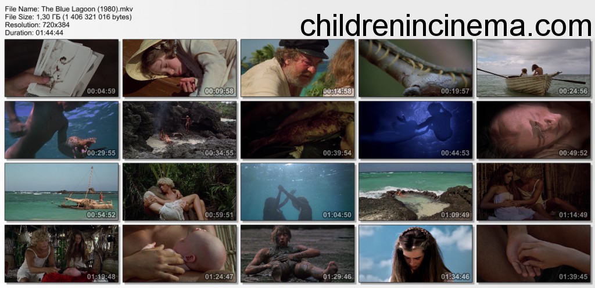Screen dimensions: 595x288
Task: Click the childrenincinema.com watermark text
Action: (x=446, y=26)
